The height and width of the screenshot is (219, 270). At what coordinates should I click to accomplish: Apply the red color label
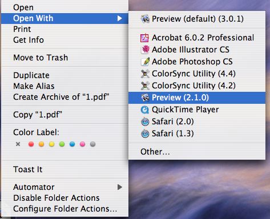(x=31, y=144)
